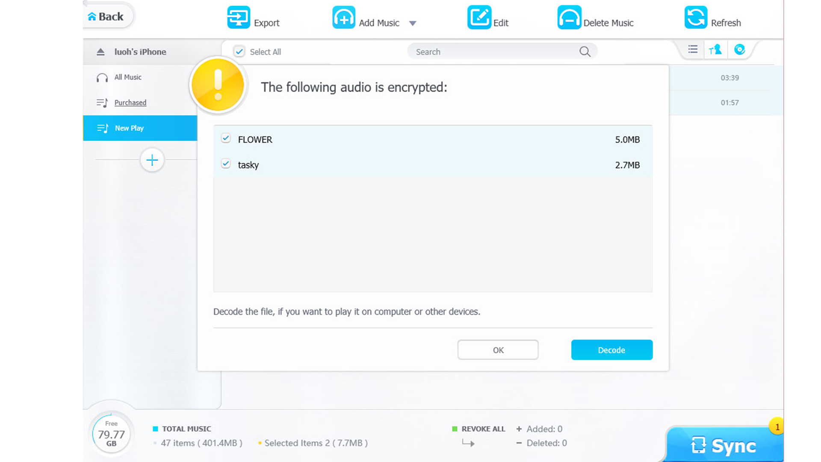The image size is (821, 462).
Task: Click the All Music headphones icon
Action: [x=102, y=77]
